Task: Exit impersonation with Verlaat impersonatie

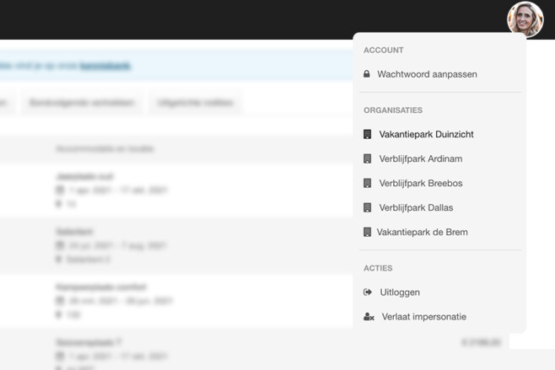Action: 423,317
